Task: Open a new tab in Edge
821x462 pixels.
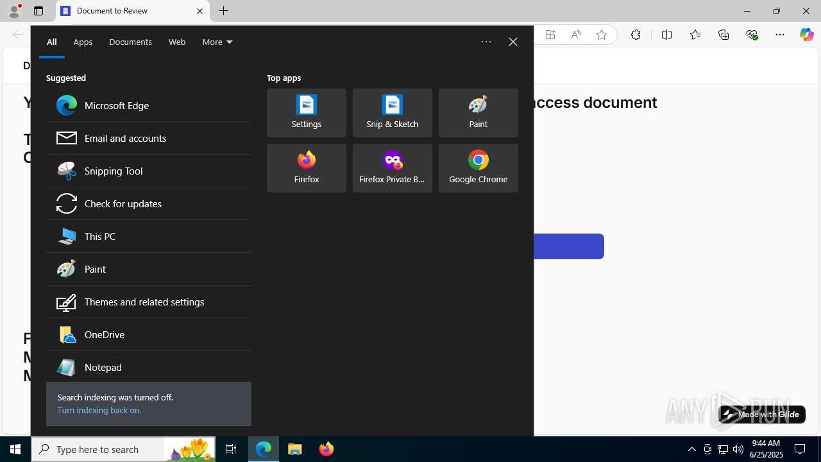Action: click(x=224, y=11)
